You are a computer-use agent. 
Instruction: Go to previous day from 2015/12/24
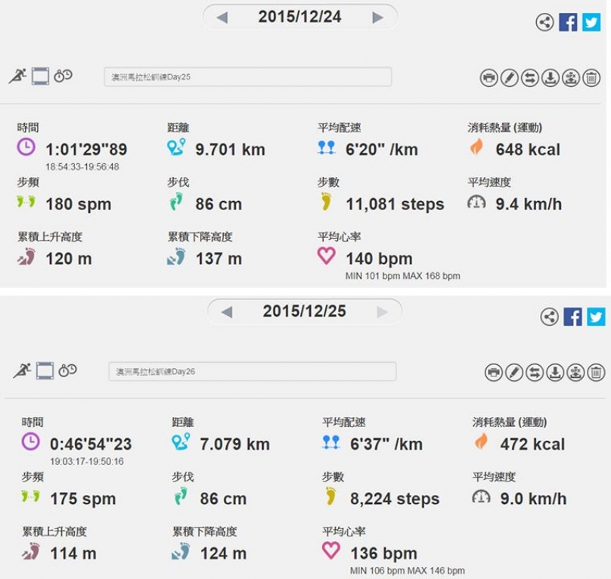pos(222,17)
